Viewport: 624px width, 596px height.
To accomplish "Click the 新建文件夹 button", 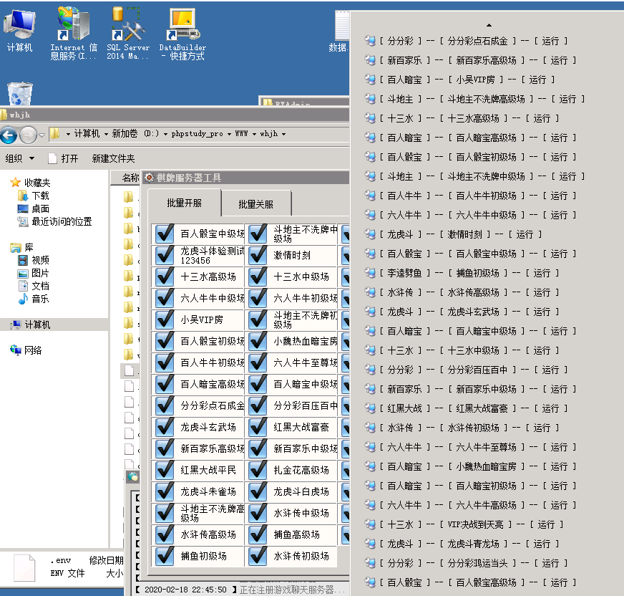I will 113,158.
